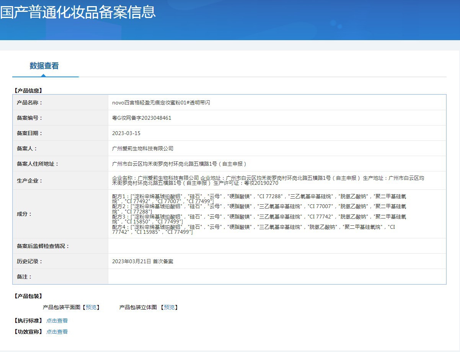Viewport: 460px width, 352px height.
Task: Select product name novo四宫格轻盈无痕定妆蜜粉 value
Action: pos(161,103)
